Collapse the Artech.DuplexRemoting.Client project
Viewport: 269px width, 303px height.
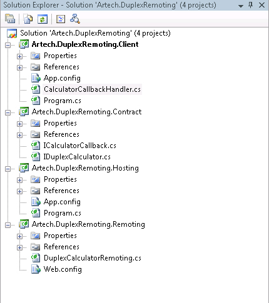point(8,45)
